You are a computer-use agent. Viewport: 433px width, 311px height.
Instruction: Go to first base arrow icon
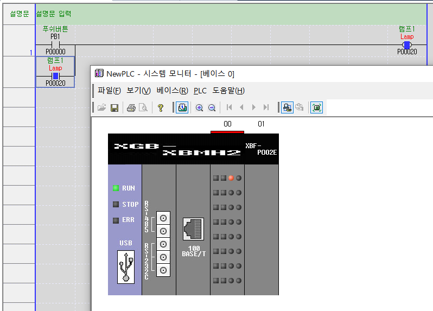(x=229, y=107)
